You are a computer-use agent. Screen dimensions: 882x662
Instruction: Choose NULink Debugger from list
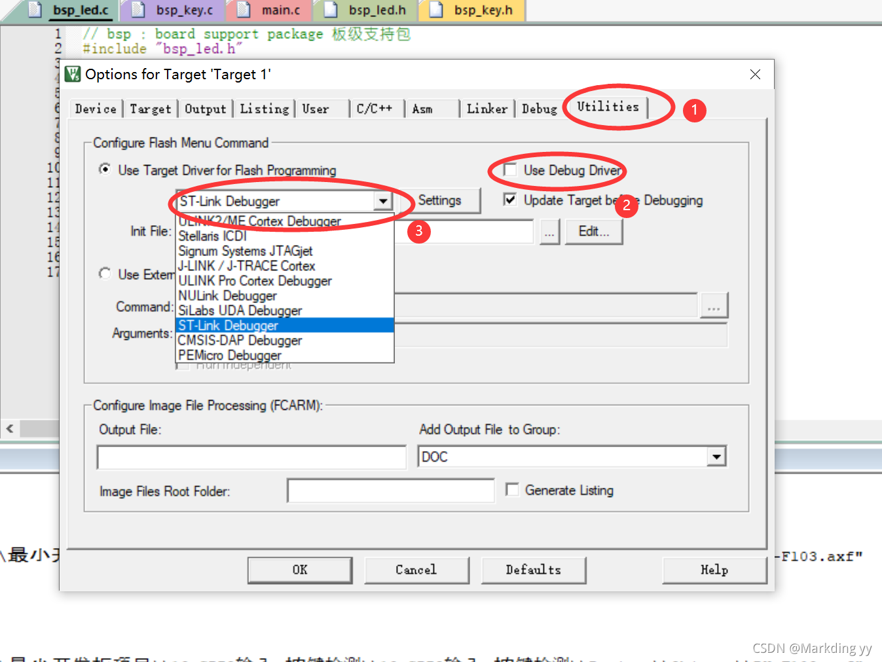(285, 296)
